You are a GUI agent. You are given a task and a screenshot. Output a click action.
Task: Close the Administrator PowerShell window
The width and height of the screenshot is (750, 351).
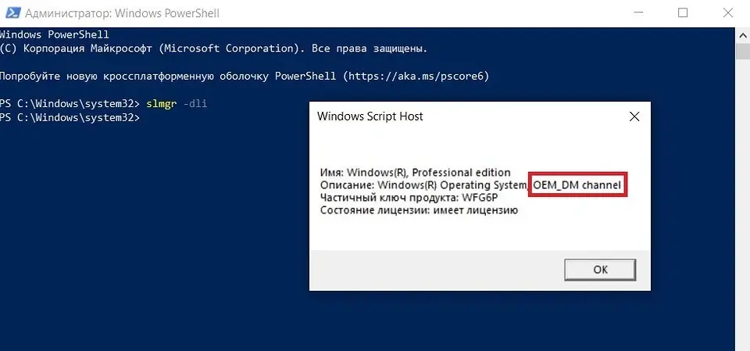click(x=727, y=13)
